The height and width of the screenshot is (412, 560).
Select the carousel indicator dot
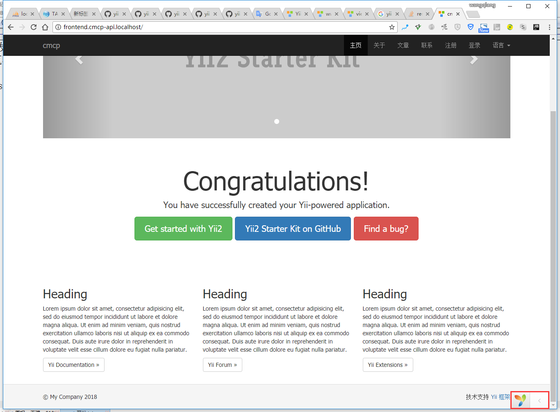click(x=277, y=121)
